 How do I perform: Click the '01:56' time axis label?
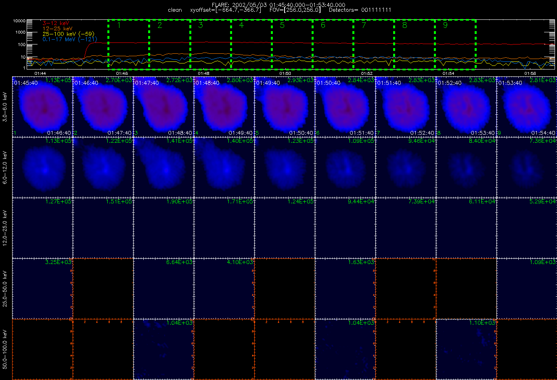click(530, 74)
